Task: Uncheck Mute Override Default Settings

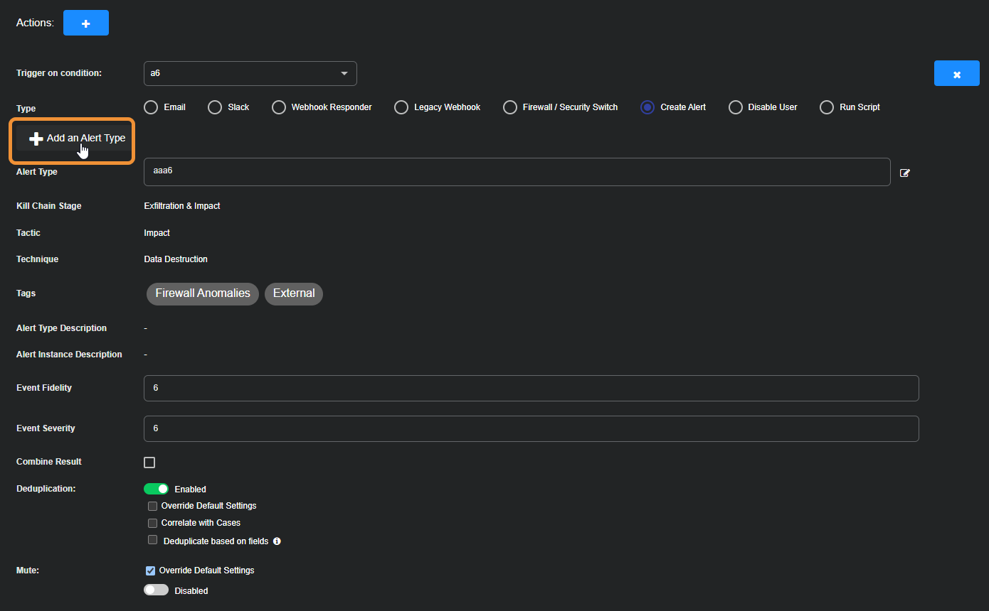Action: click(x=150, y=571)
